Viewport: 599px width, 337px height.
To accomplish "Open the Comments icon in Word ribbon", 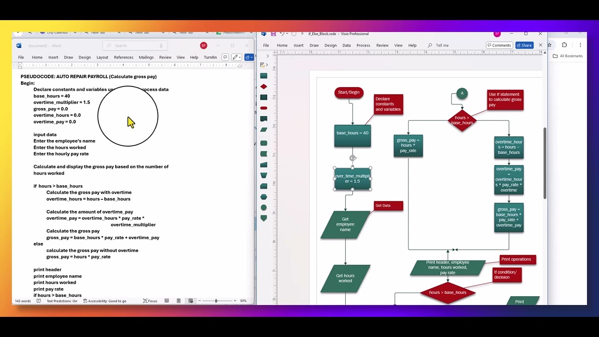I will pyautogui.click(x=225, y=57).
